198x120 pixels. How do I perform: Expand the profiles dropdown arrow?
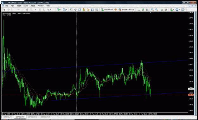(x=67, y=10)
